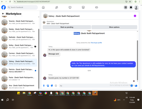This screenshot has height=109, width=142.
Task: Click Mark as pending button
Action: pos(67,27)
